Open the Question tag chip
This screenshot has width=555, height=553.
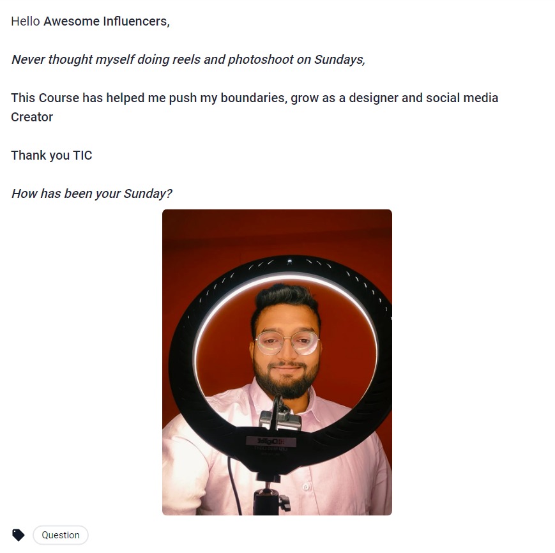point(61,535)
